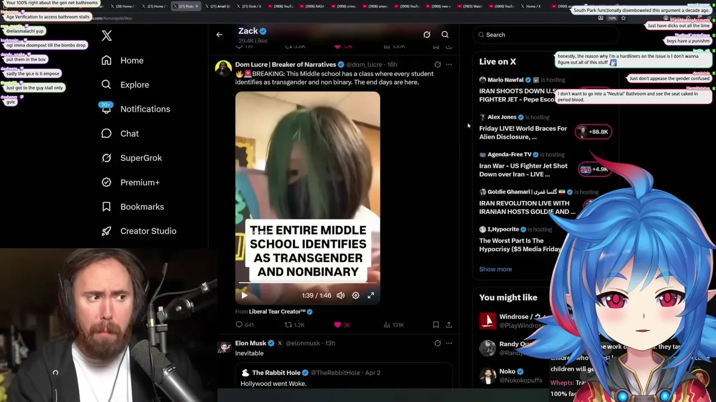
Task: Go back using the arrow beside Zack
Action: (x=219, y=35)
